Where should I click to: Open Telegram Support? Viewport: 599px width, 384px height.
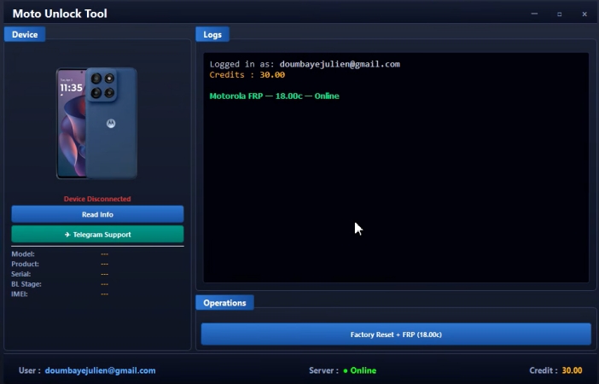click(97, 234)
